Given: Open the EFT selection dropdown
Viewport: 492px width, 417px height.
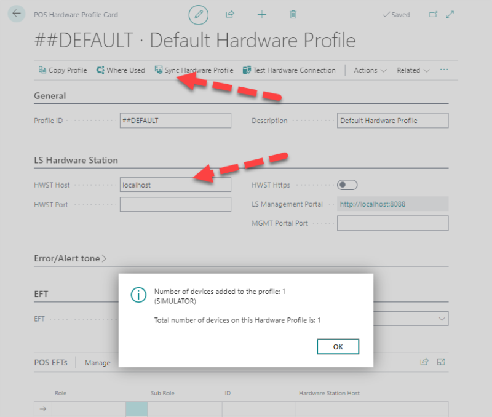Looking at the screenshot, I should pos(441,319).
